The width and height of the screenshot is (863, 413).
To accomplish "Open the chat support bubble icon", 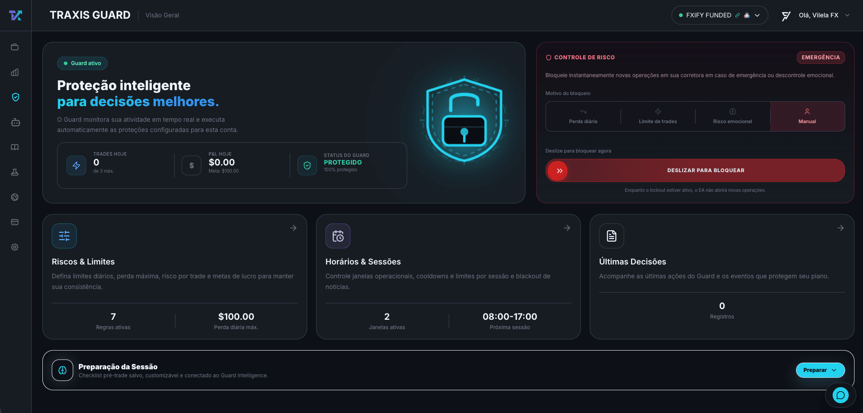I will 841,395.
